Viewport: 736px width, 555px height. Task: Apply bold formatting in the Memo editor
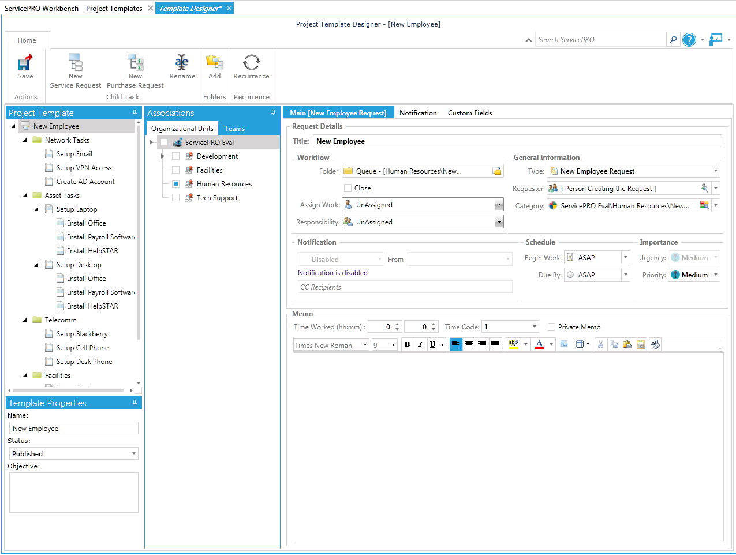click(407, 344)
